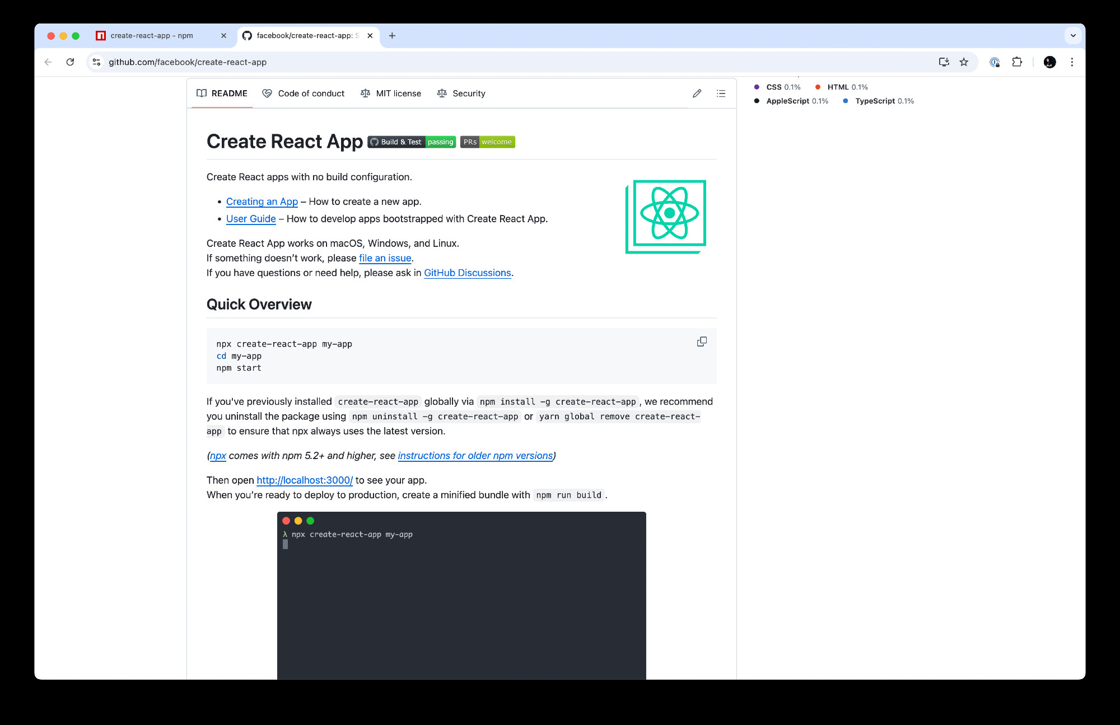Open the Code of conduct tab

tap(304, 93)
